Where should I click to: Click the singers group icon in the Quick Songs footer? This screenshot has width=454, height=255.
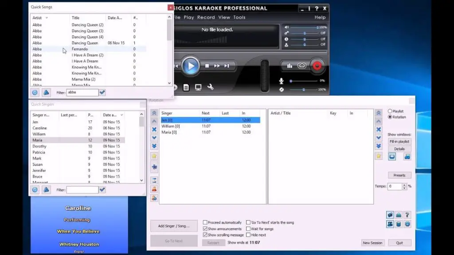point(46,93)
